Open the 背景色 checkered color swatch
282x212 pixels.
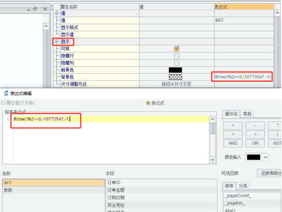(x=175, y=77)
